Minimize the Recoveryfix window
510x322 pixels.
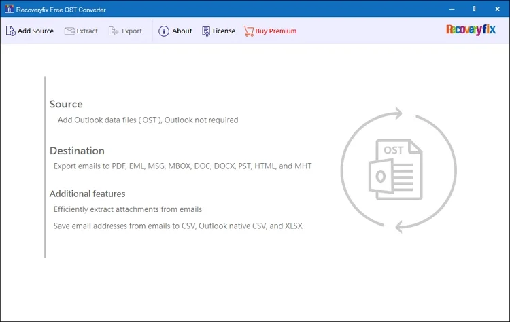pyautogui.click(x=452, y=9)
